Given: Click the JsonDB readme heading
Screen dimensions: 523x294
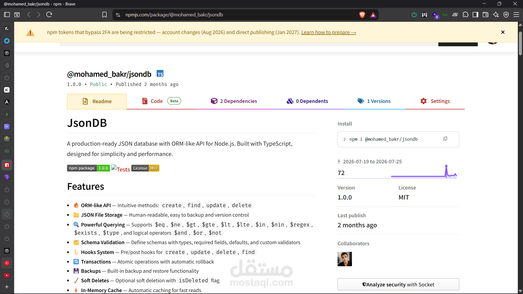Looking at the screenshot, I should point(87,123).
